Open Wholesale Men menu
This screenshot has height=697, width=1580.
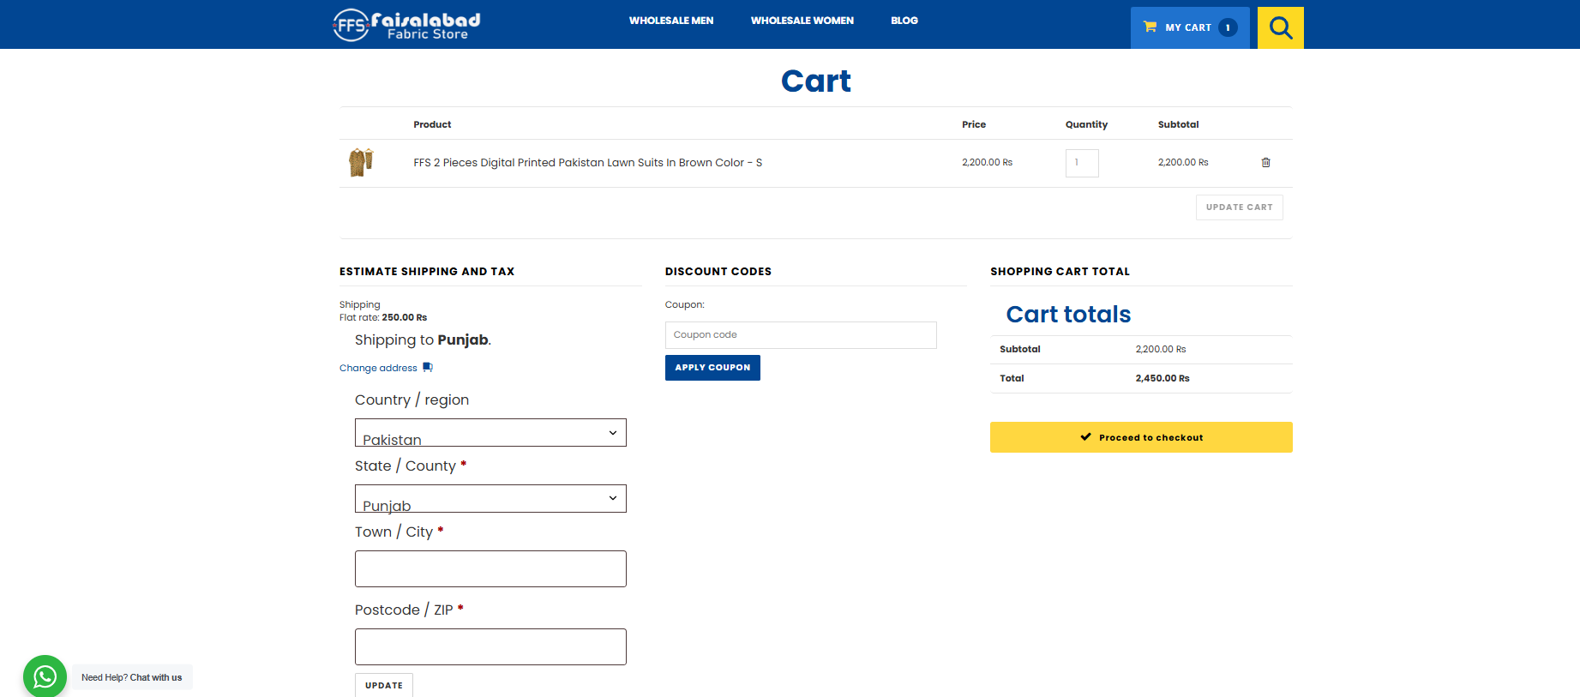[670, 21]
